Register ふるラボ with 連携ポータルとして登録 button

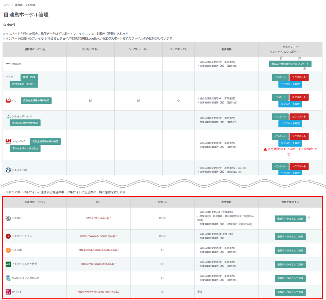pos(290,250)
